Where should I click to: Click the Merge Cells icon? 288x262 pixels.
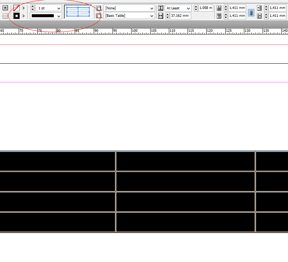(x=5, y=8)
